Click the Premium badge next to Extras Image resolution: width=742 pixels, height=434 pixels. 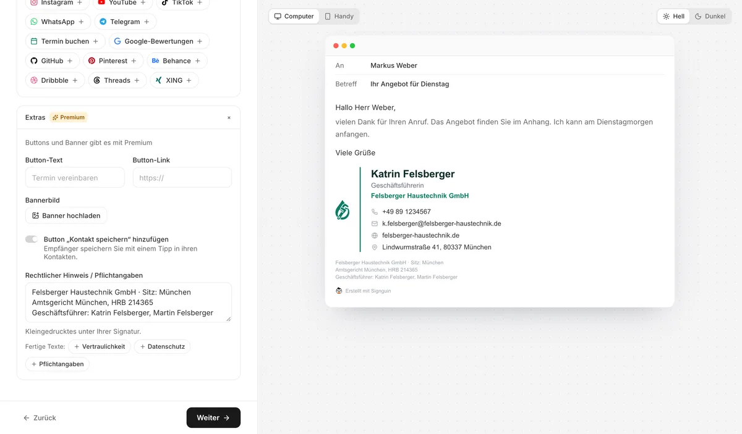tap(69, 117)
